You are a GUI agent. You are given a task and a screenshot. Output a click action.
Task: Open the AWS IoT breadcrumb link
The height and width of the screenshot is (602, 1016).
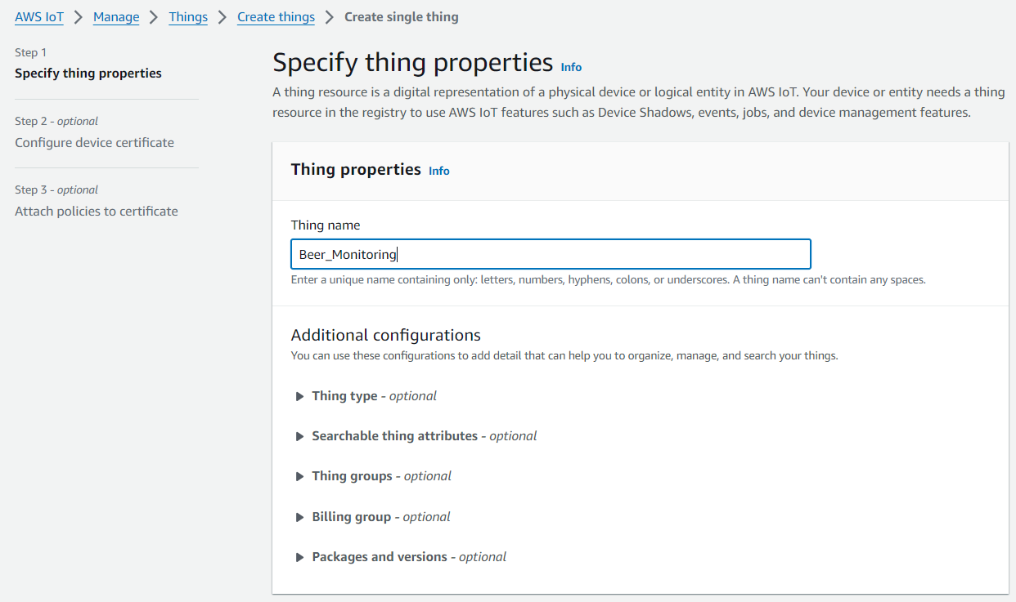pyautogui.click(x=39, y=16)
